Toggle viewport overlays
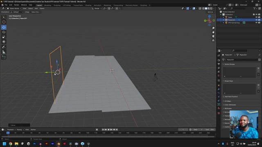This screenshot has height=147, width=262. point(194,8)
